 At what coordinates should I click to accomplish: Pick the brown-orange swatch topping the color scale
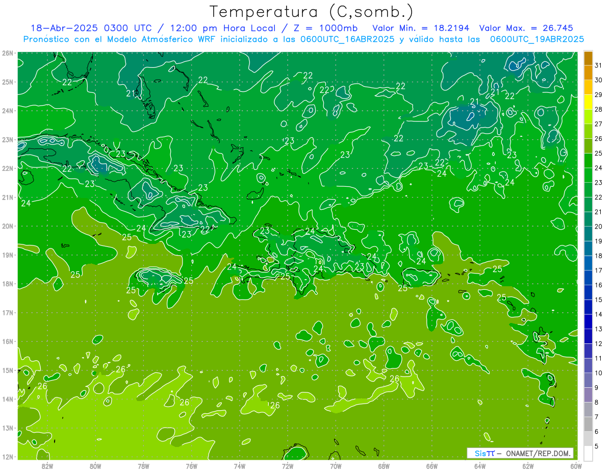(x=588, y=58)
